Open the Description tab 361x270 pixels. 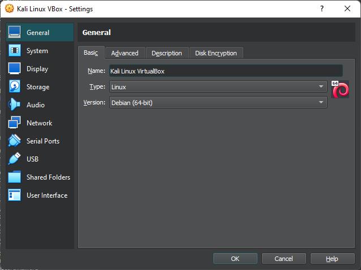pyautogui.click(x=167, y=53)
